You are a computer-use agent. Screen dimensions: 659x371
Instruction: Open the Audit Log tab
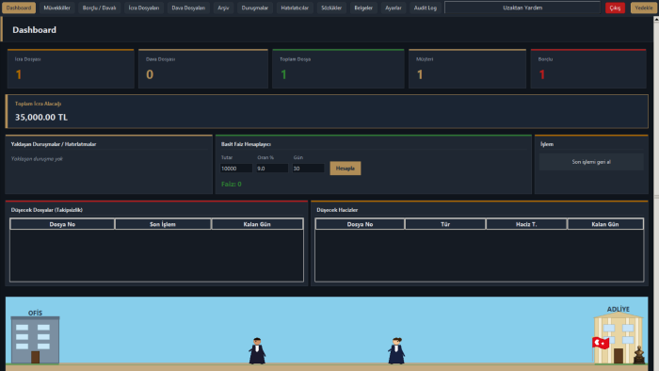tap(425, 8)
